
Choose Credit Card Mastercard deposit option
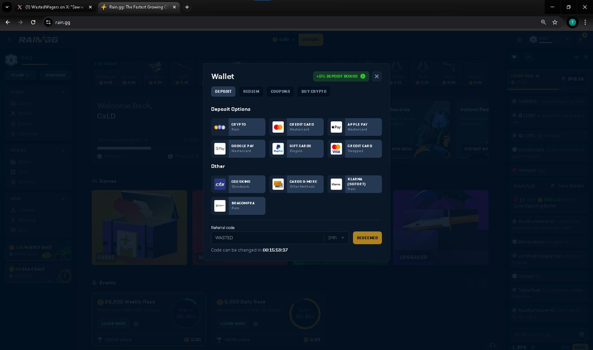point(296,127)
